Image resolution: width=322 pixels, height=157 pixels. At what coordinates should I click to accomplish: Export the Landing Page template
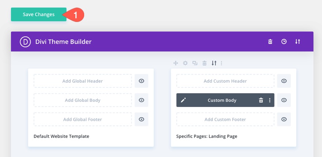coord(214,63)
